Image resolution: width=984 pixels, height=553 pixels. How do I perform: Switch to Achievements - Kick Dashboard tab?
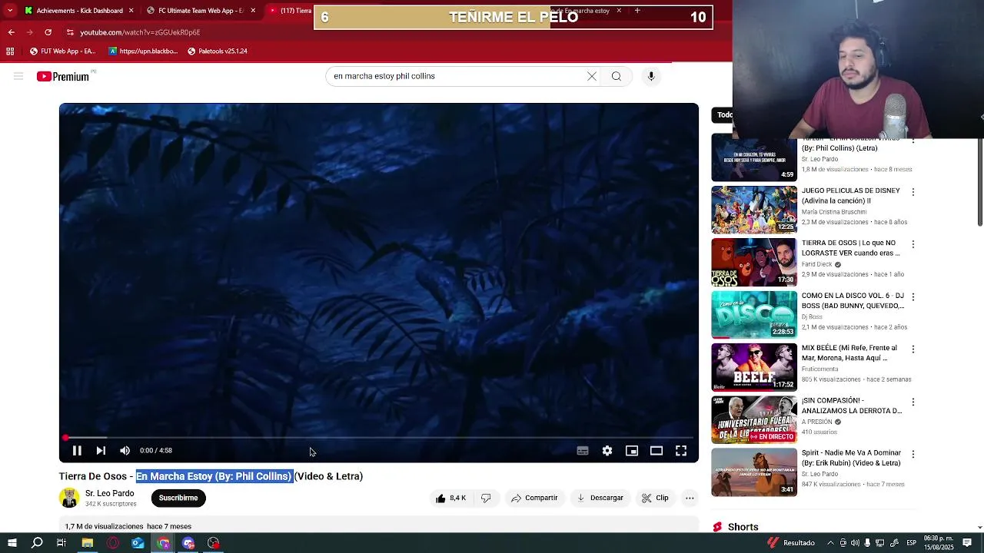(80, 11)
